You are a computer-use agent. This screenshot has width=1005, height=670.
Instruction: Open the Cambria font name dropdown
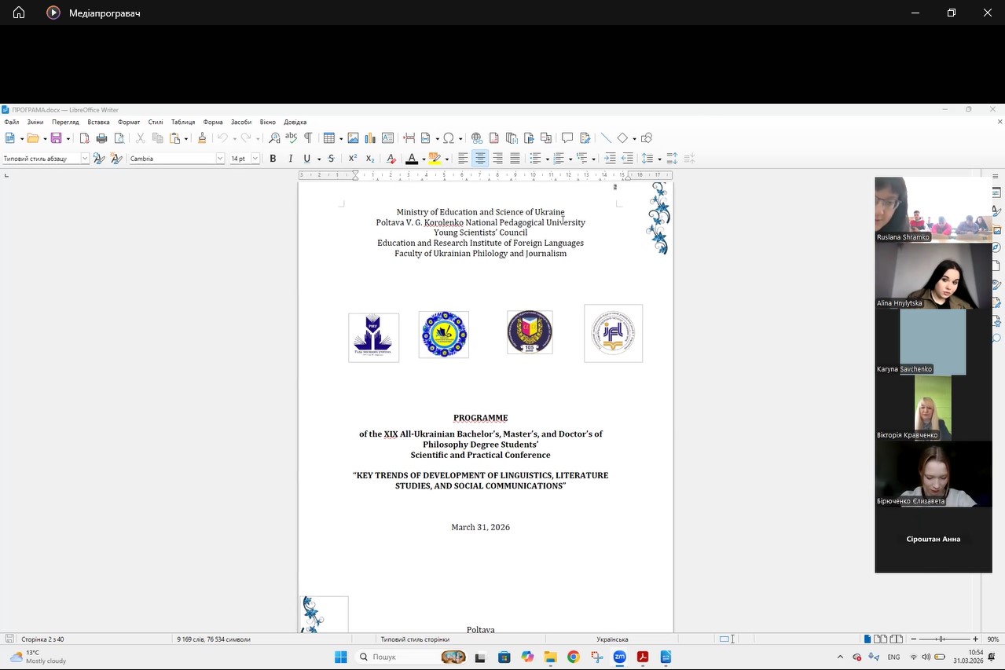220,159
